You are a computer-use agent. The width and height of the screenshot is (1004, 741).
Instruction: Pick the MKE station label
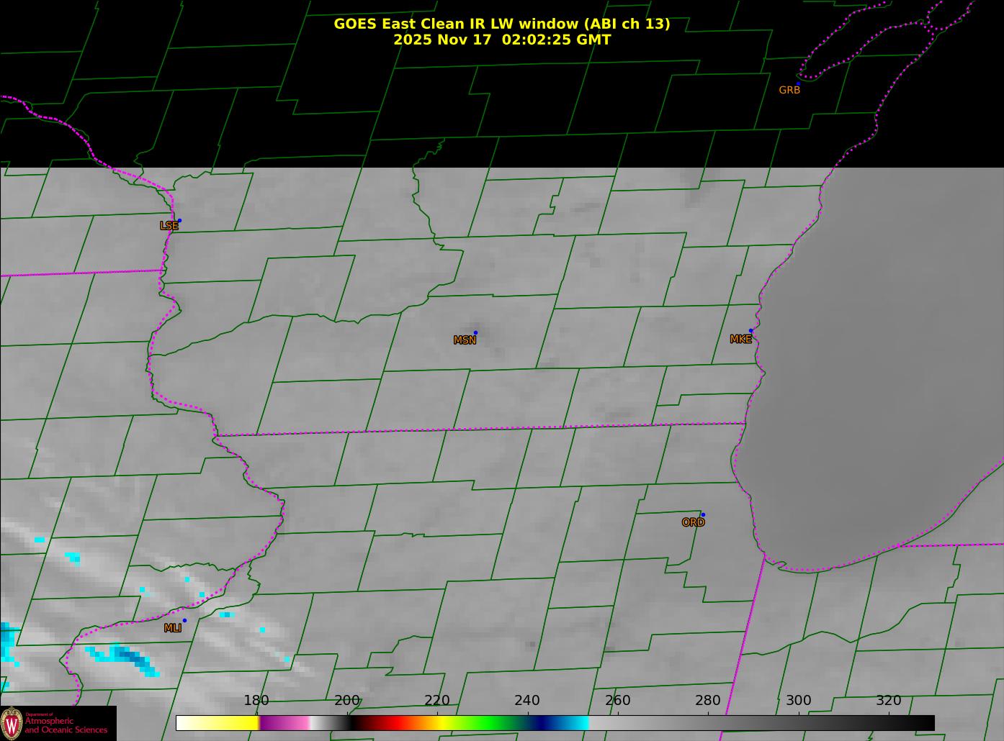740,339
